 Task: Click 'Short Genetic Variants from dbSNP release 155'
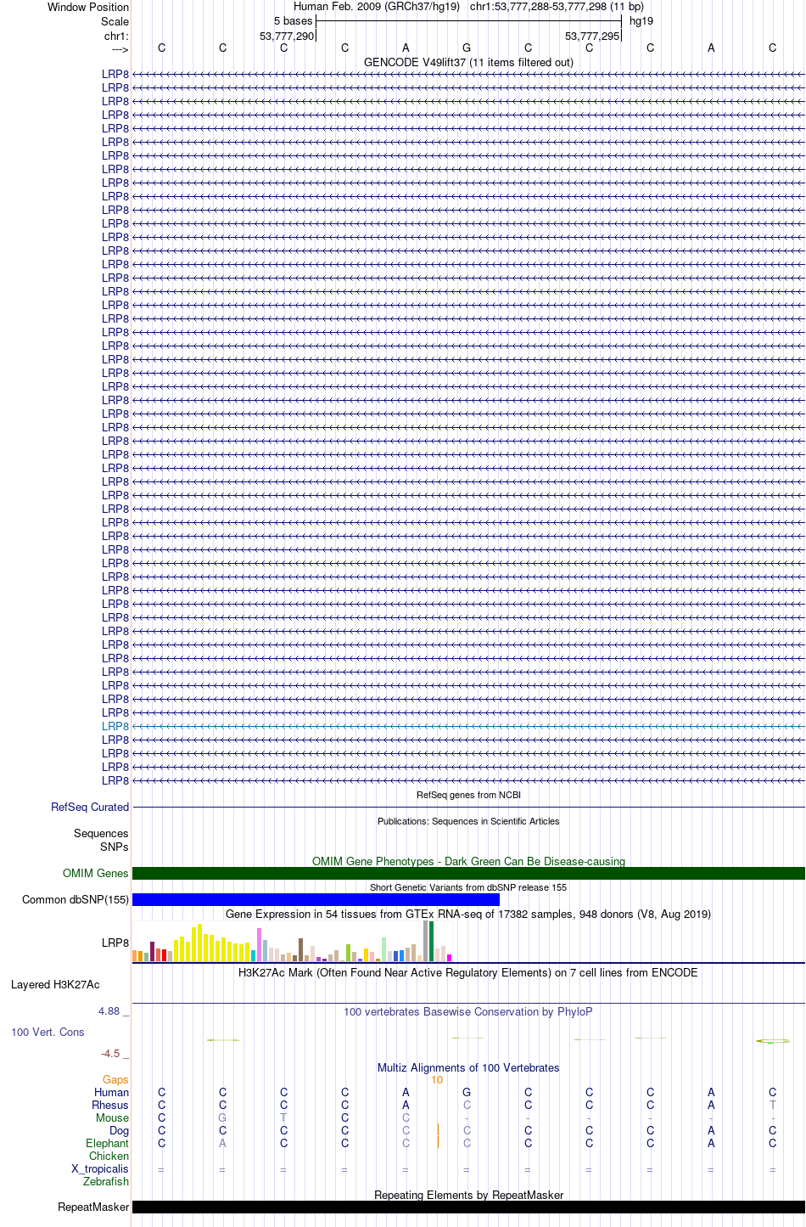(x=468, y=887)
